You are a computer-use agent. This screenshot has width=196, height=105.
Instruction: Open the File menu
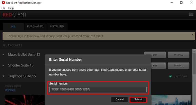coord(3,8)
